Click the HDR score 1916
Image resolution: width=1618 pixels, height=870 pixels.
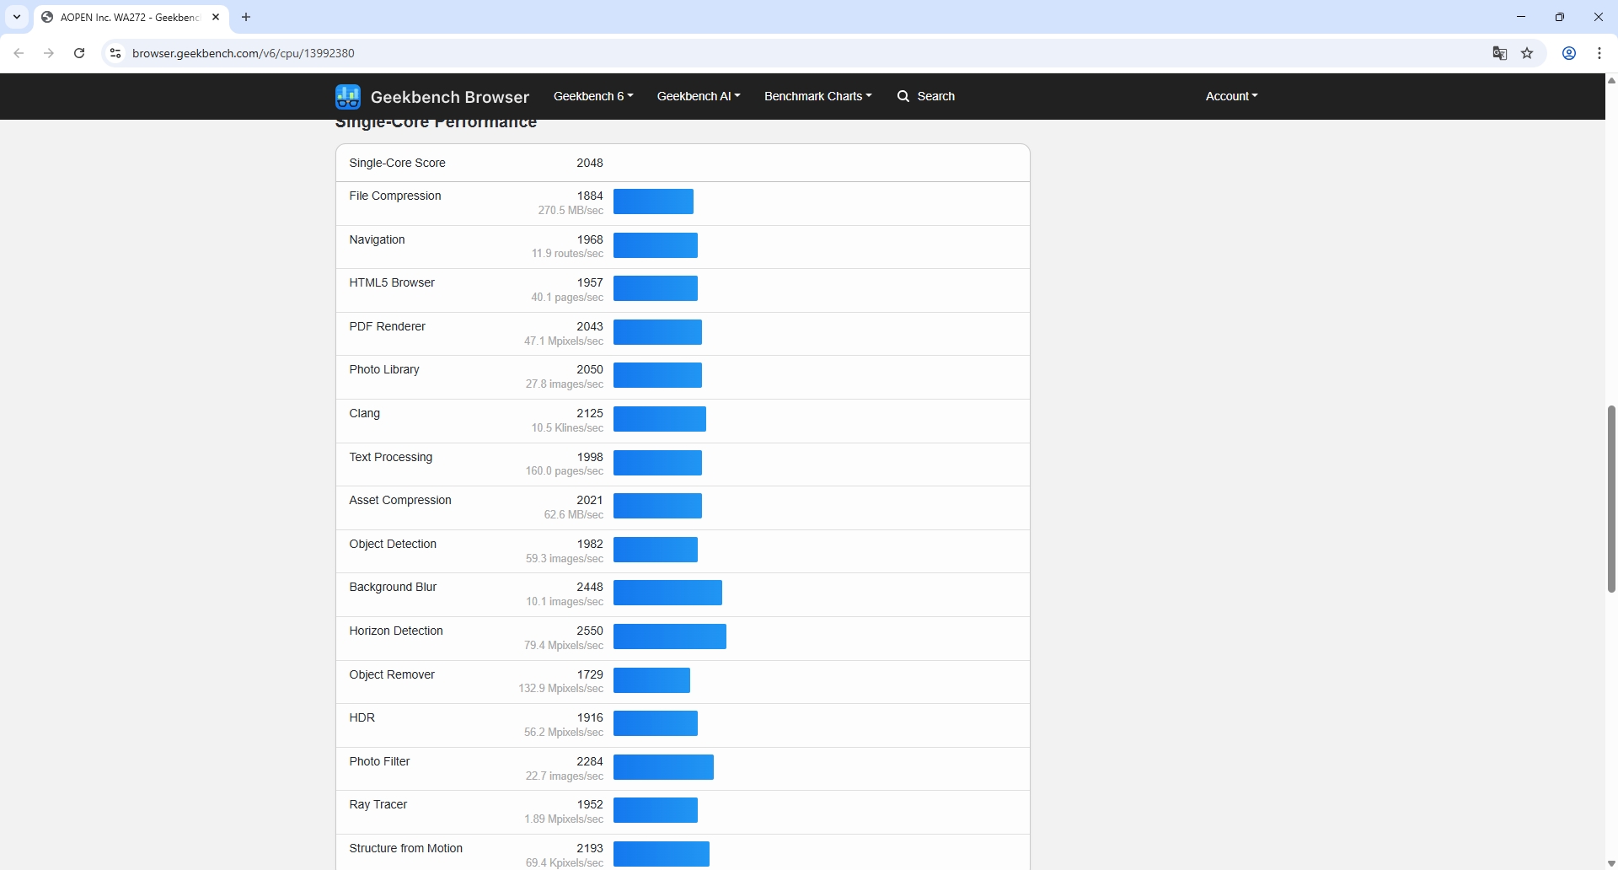[590, 717]
